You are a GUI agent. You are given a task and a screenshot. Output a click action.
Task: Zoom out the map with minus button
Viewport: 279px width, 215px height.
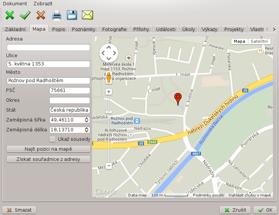click(x=109, y=166)
